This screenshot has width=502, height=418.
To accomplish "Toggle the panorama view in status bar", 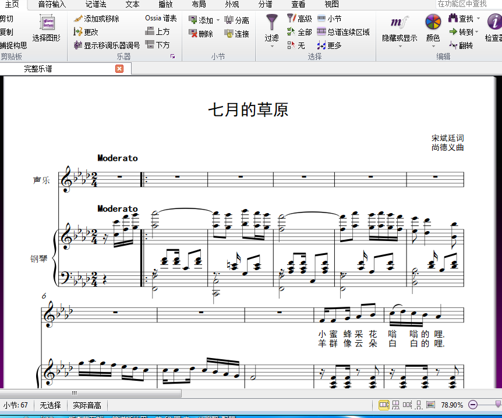I will coord(430,405).
